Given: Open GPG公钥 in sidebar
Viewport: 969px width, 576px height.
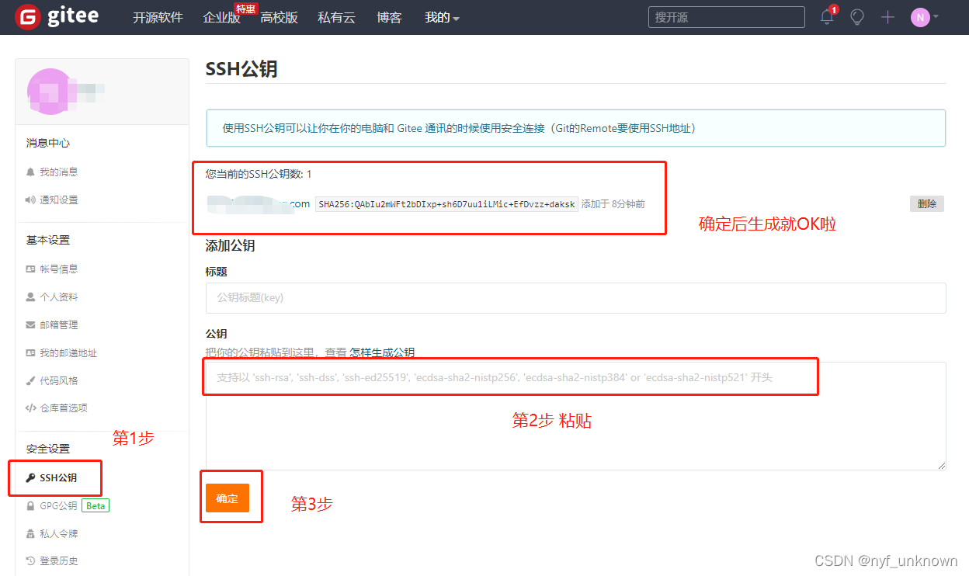Looking at the screenshot, I should pos(58,505).
